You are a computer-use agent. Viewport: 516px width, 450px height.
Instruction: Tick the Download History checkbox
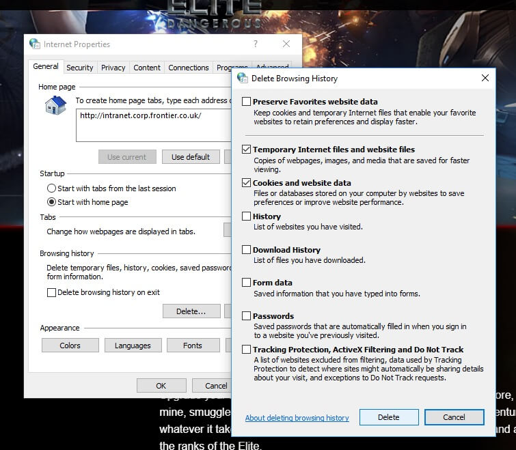pyautogui.click(x=246, y=249)
